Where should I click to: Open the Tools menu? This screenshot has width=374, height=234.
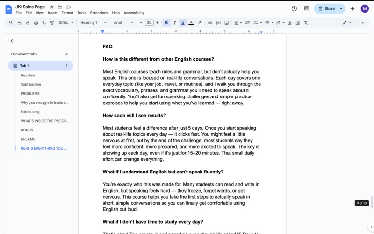pos(81,13)
